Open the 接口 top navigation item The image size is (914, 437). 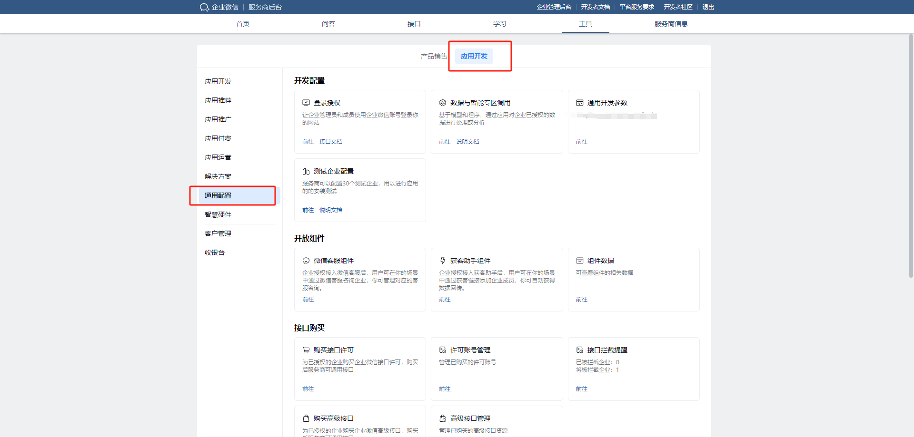(x=414, y=24)
